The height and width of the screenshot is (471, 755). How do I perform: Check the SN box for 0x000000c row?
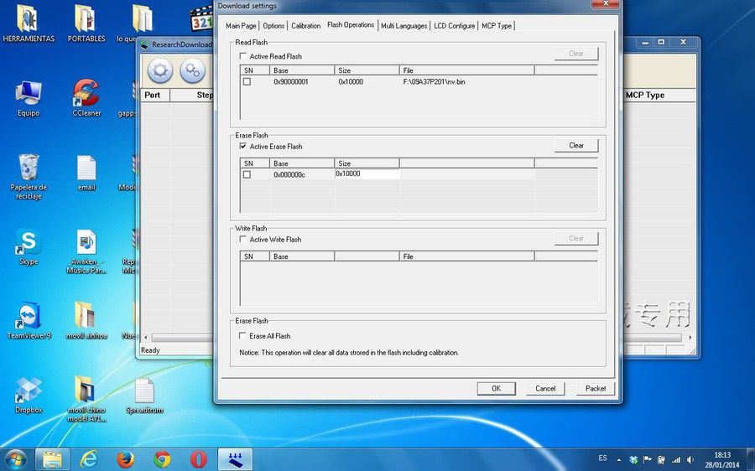click(x=247, y=174)
